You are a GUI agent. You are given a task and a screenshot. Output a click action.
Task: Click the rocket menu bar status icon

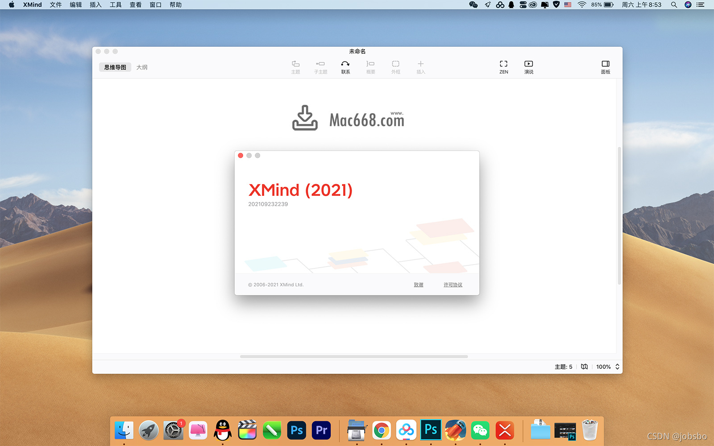click(x=488, y=4)
